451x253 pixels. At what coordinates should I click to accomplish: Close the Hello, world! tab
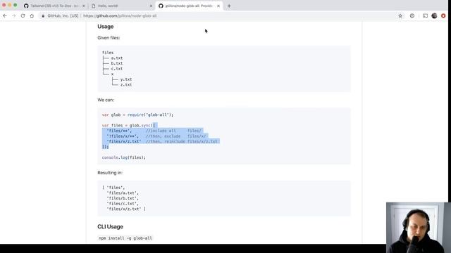pos(151,6)
